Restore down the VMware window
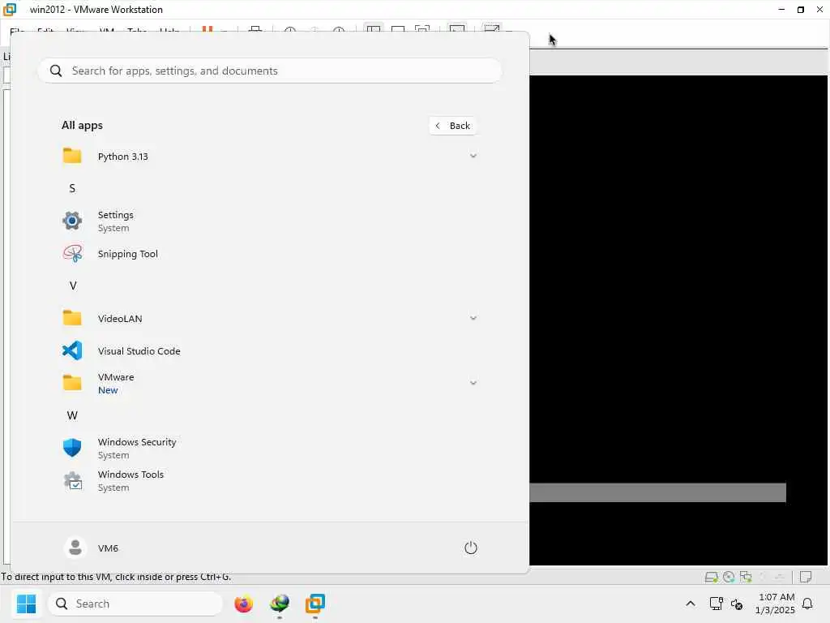This screenshot has width=830, height=623. 800,10
